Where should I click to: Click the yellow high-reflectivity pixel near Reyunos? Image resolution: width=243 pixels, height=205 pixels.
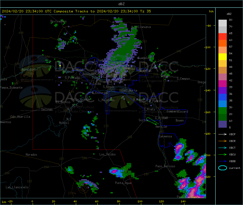pyautogui.click(x=60, y=66)
